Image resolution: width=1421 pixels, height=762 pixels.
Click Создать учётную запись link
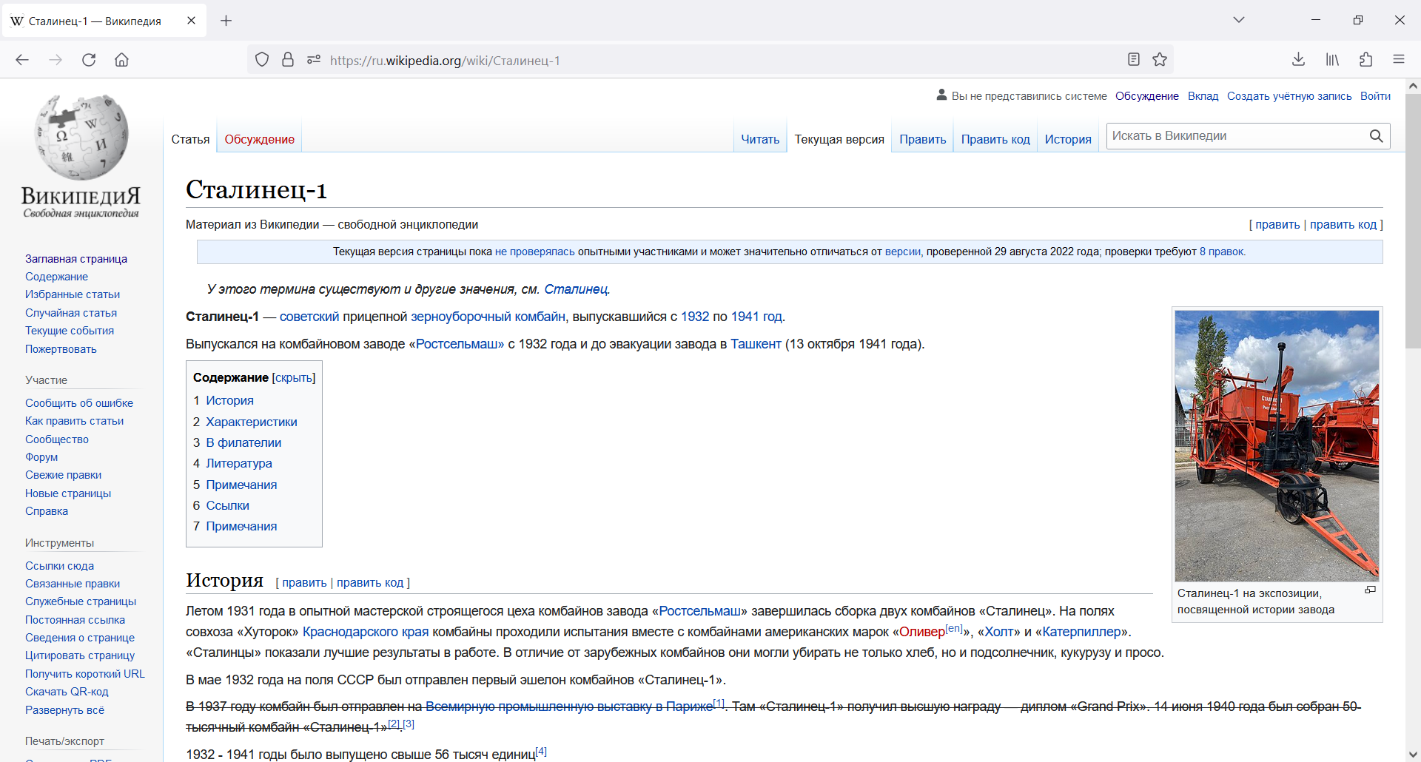tap(1289, 96)
